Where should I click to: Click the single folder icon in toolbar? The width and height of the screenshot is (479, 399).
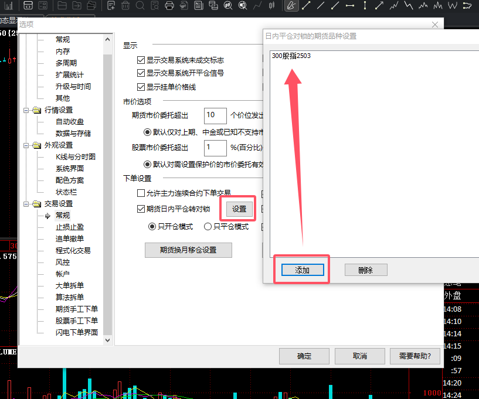tap(62, 5)
